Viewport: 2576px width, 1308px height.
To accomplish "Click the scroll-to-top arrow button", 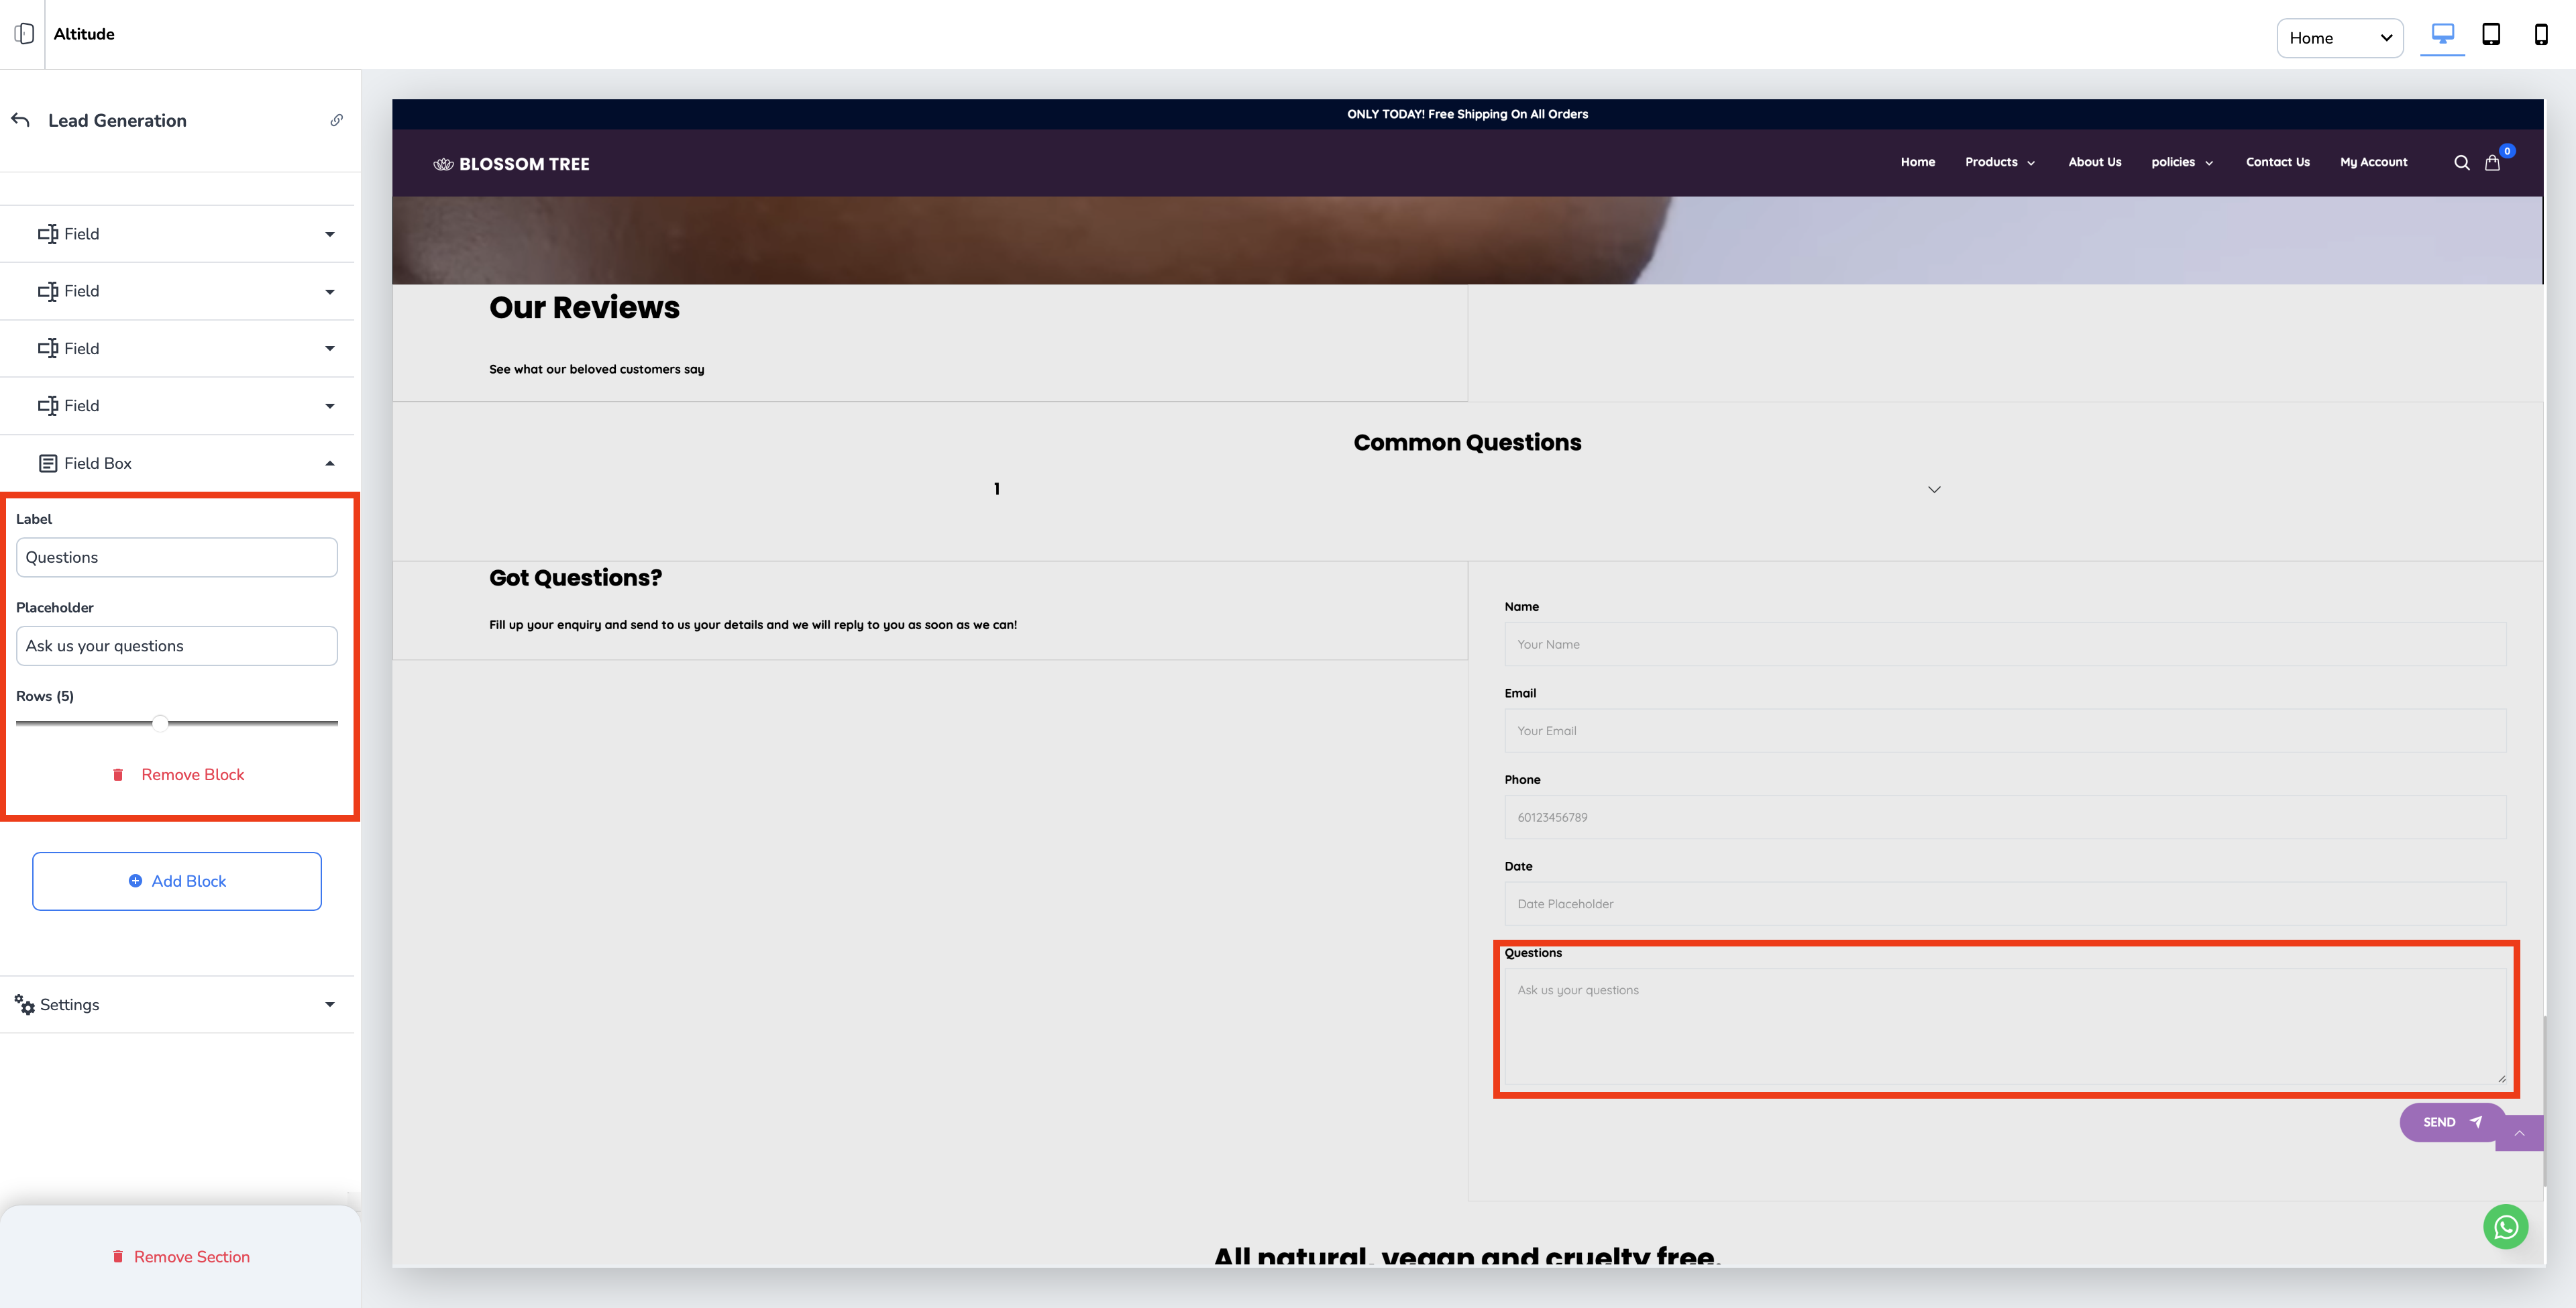I will point(2519,1133).
